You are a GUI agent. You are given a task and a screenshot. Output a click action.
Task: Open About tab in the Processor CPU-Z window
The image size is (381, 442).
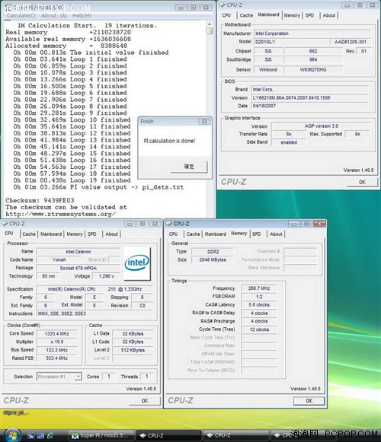(x=111, y=234)
